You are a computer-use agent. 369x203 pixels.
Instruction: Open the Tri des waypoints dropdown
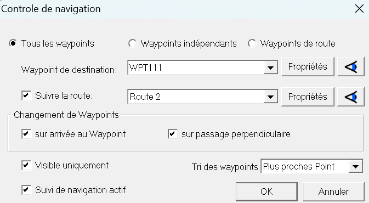355,166
